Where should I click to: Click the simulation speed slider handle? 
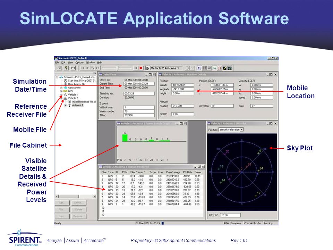(118, 68)
